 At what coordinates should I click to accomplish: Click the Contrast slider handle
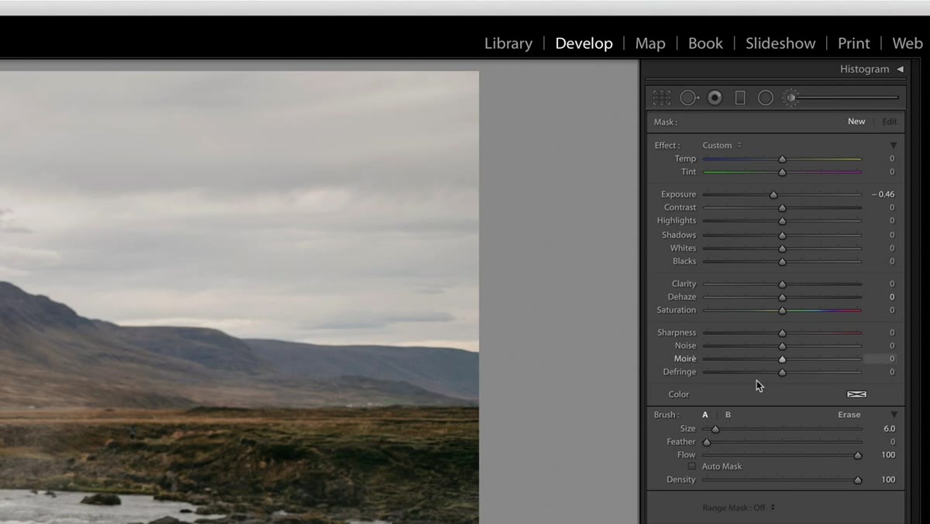[x=782, y=208]
